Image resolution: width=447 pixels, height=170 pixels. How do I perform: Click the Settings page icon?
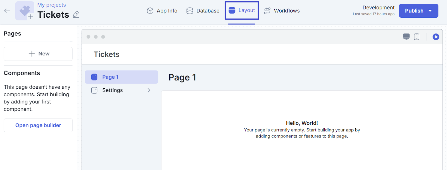coord(94,90)
